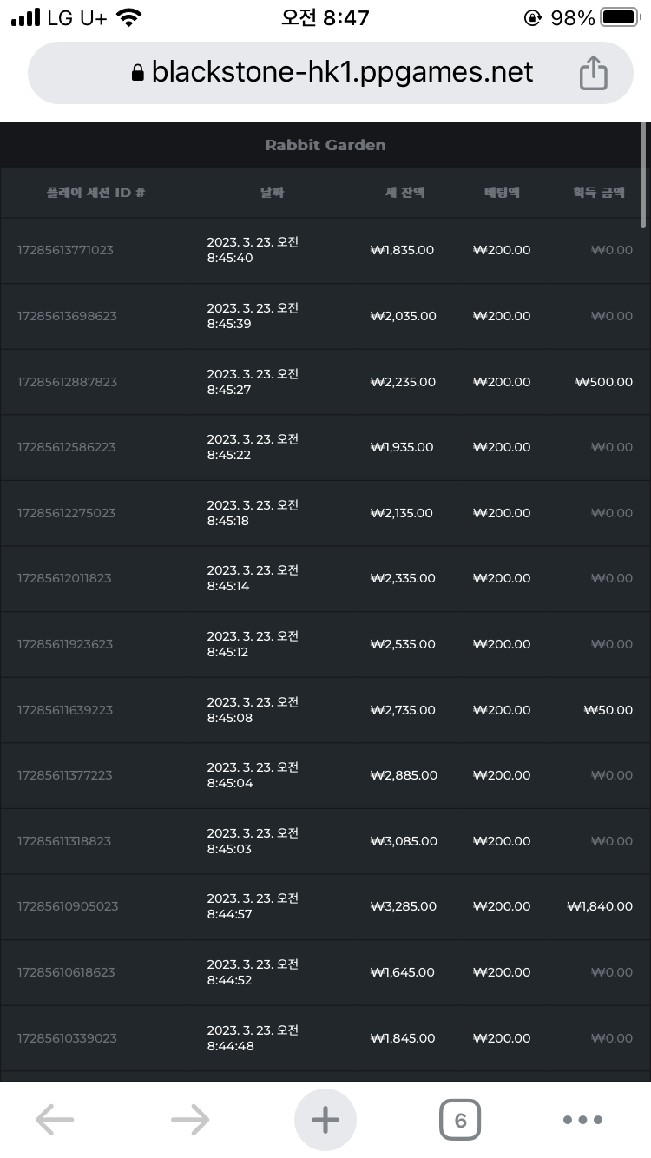
Task: Tap the share icon in address bar
Action: [594, 73]
